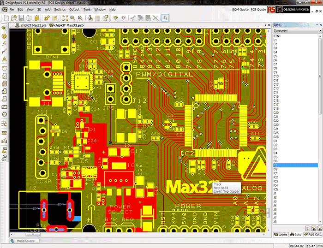
Task: Click the PCB canvas horizontal scrollbar thumb
Action: (33, 235)
